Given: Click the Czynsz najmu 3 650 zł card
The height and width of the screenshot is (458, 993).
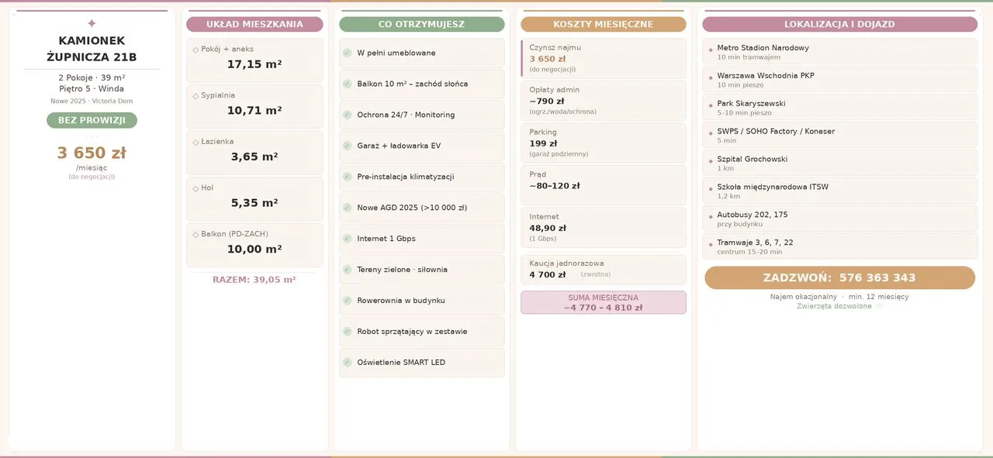Looking at the screenshot, I should (x=604, y=58).
